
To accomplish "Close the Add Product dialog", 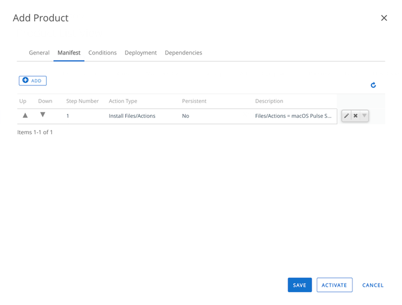I will point(384,18).
